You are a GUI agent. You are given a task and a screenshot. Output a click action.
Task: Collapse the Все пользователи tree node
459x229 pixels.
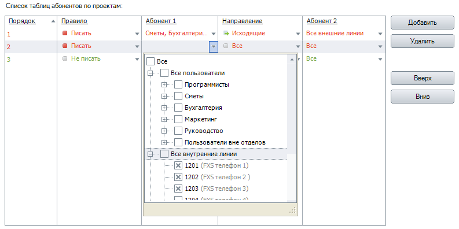point(150,73)
